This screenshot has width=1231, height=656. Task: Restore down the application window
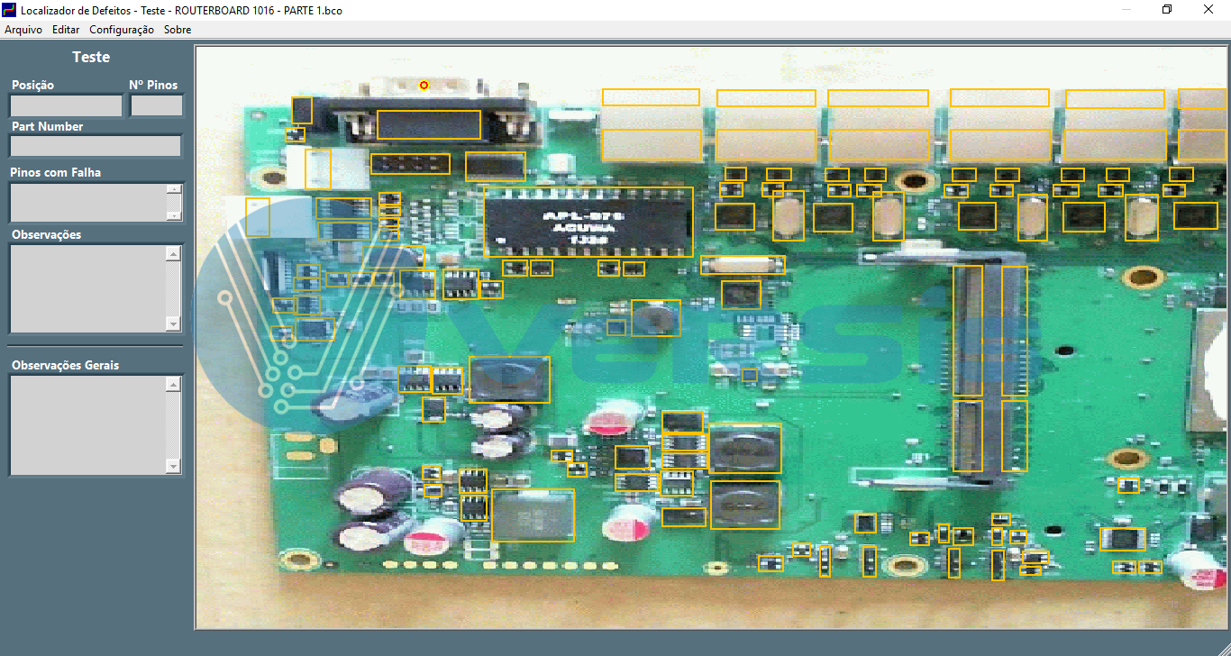1167,10
